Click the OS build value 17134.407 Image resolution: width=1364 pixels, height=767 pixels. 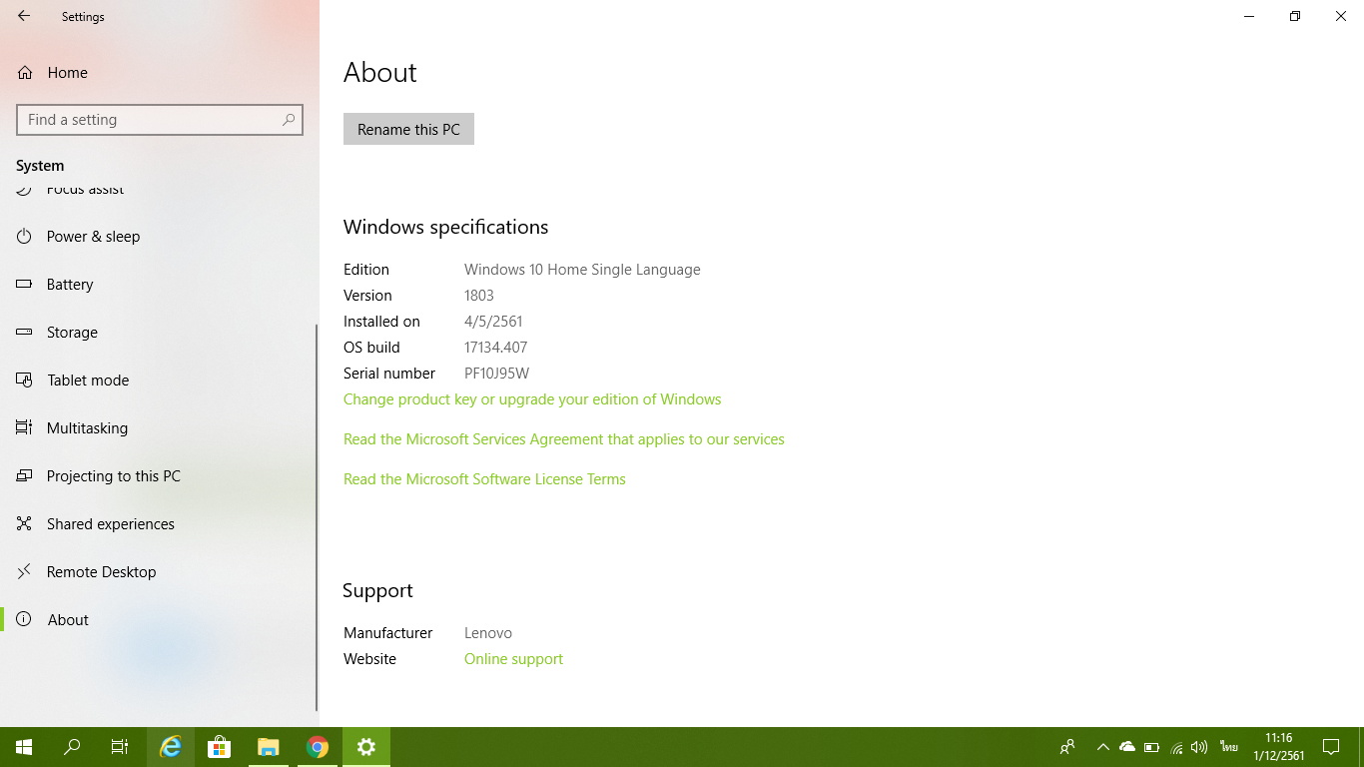pyautogui.click(x=495, y=348)
